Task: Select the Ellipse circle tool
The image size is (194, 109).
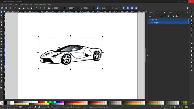Action: 1,25
